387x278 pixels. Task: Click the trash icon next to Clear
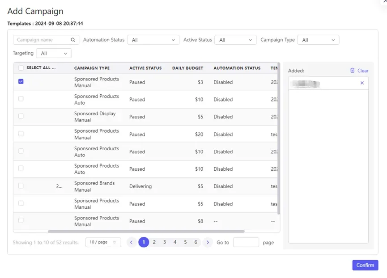pos(352,71)
